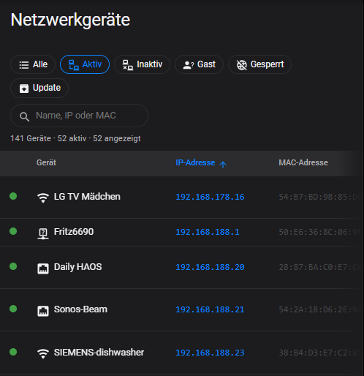Select the Alle filter chip
Viewport: 364px width, 376px height.
[x=33, y=64]
